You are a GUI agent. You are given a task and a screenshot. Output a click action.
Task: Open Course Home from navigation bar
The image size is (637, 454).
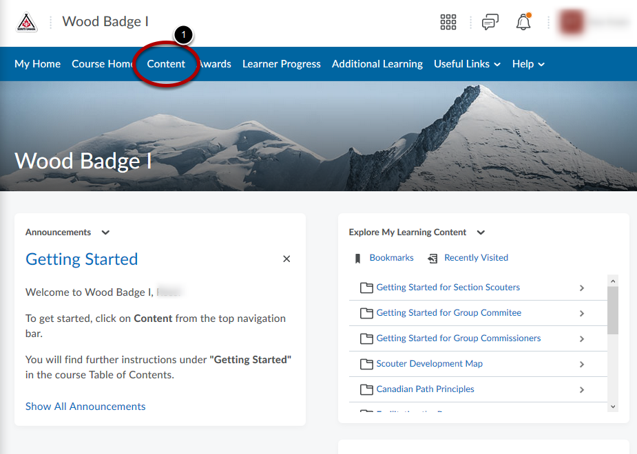103,64
